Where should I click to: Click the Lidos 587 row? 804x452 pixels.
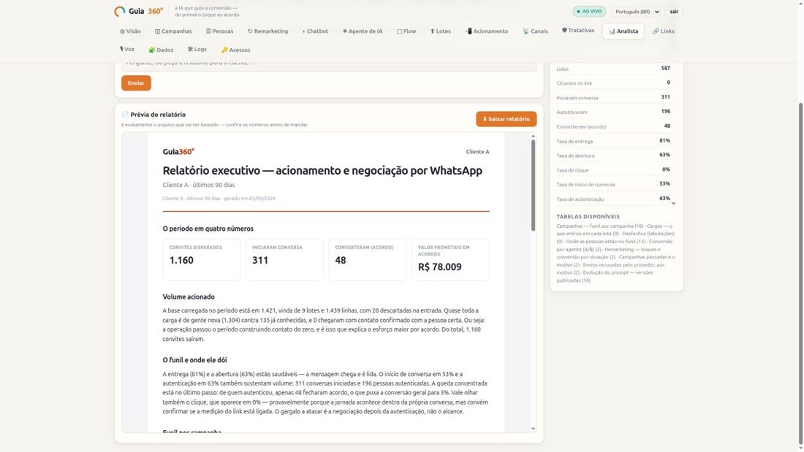tap(613, 68)
